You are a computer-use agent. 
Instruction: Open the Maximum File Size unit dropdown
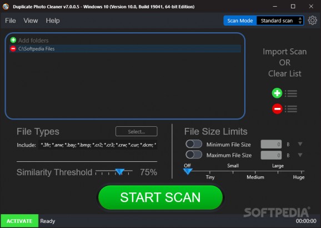(300, 155)
